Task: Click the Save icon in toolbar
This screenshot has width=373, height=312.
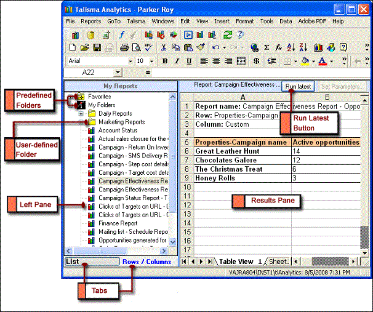Action: coord(97,47)
